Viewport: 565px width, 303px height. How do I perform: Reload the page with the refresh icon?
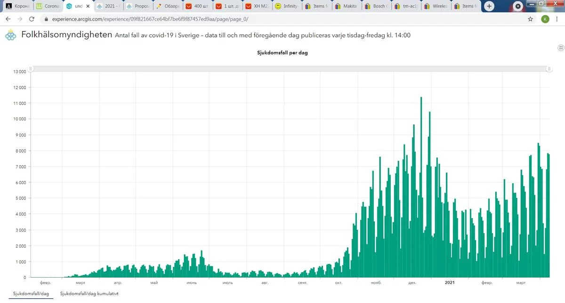pyautogui.click(x=32, y=19)
